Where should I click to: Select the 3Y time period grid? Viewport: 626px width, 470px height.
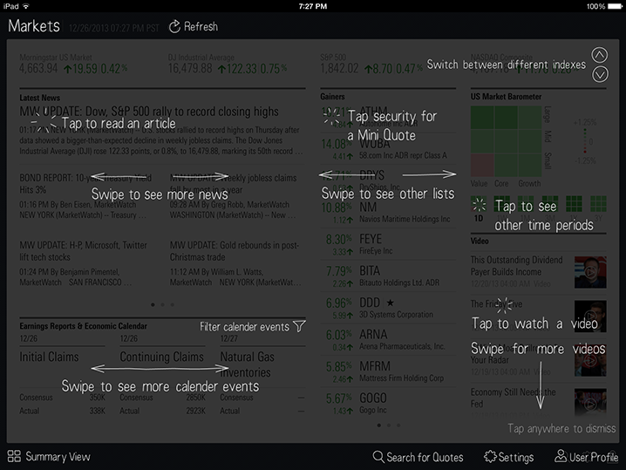click(x=598, y=204)
